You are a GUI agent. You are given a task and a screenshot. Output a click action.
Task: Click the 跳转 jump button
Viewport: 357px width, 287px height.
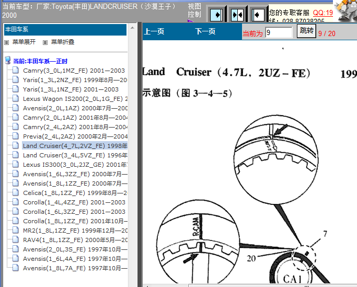pyautogui.click(x=306, y=31)
